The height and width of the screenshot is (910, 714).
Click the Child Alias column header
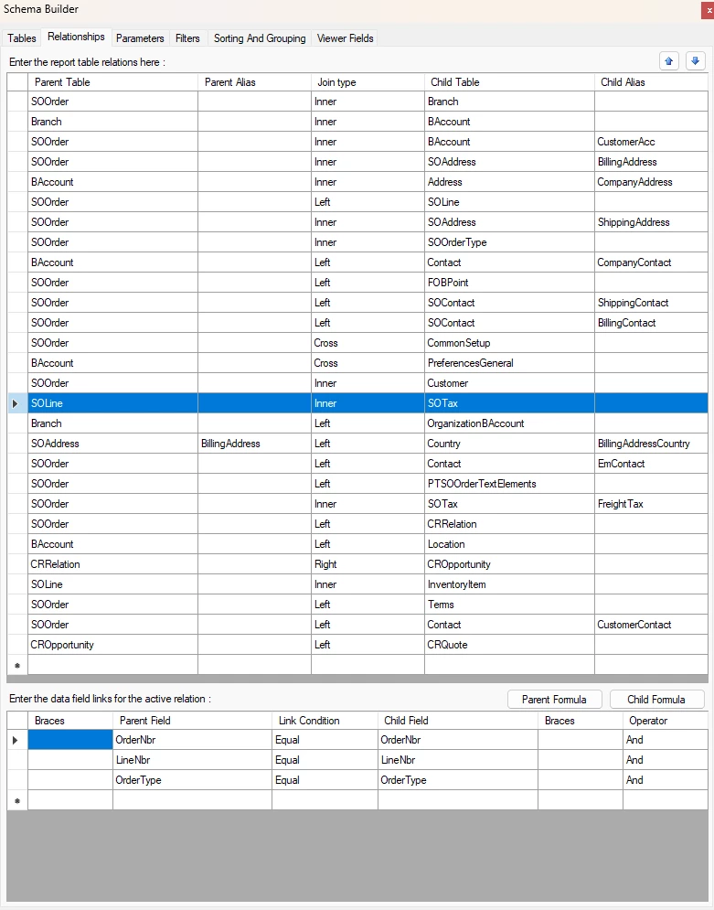pyautogui.click(x=651, y=82)
